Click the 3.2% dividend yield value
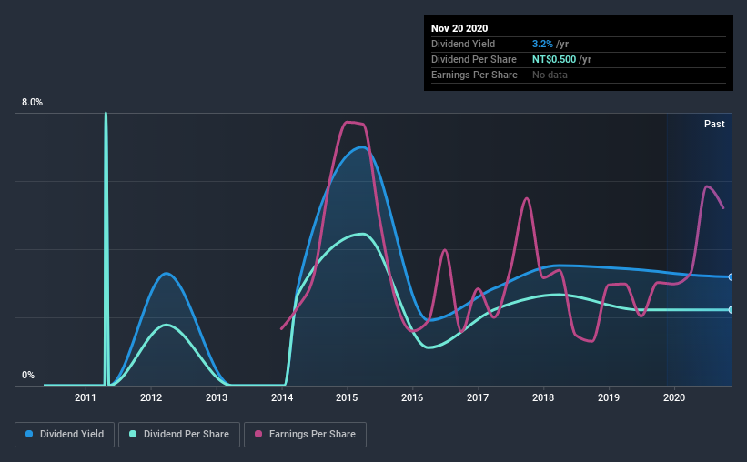 click(x=542, y=44)
